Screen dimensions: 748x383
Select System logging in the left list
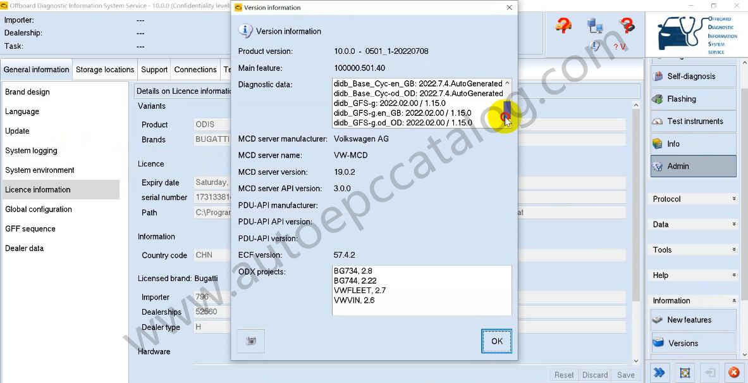tap(31, 151)
